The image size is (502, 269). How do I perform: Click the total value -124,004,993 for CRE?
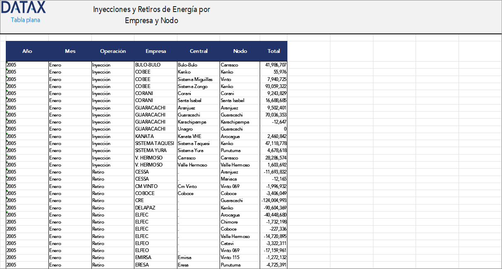pos(273,200)
